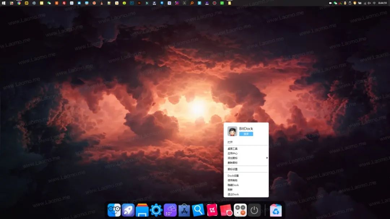Image resolution: width=390 pixels, height=219 pixels.
Task: Open the calculator icon on the dock
Action: coord(240,209)
